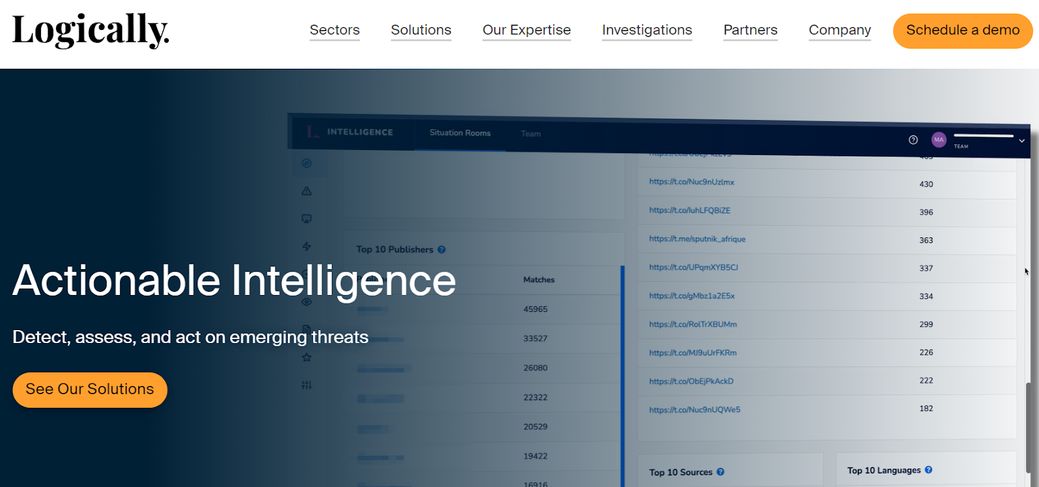
Task: Select the sliders settings sidebar icon
Action: coord(307,385)
